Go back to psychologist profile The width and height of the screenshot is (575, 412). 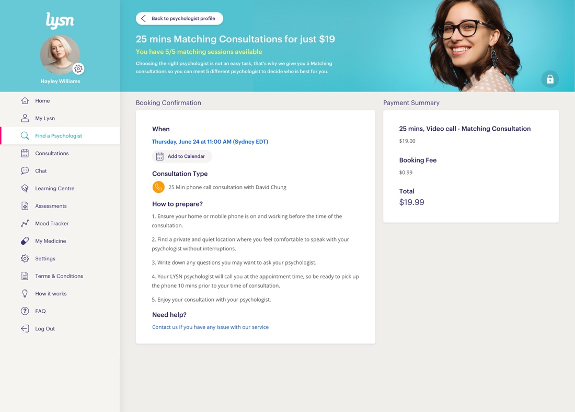click(179, 18)
